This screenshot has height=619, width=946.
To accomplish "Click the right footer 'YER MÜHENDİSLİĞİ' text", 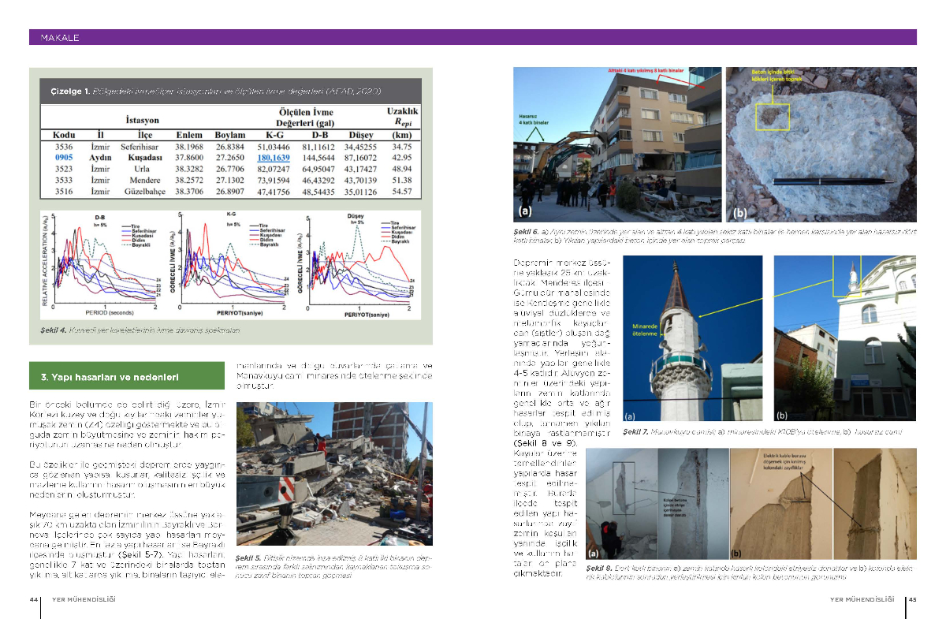I will click(862, 599).
